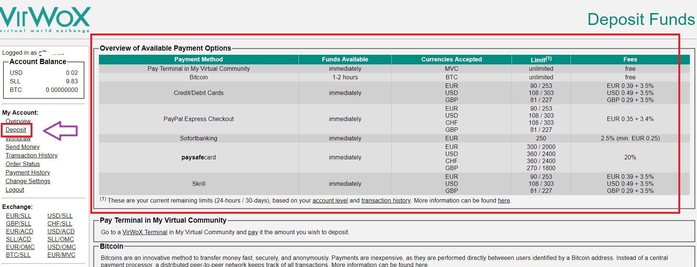697x267 pixels.
Task: Click the 'Overview of Available Payment Options' heading
Action: coord(165,48)
